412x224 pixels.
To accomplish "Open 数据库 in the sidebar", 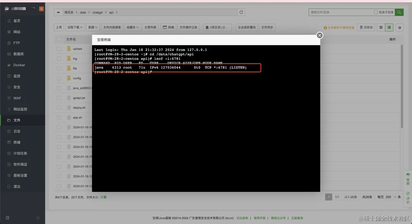I will pos(19,54).
